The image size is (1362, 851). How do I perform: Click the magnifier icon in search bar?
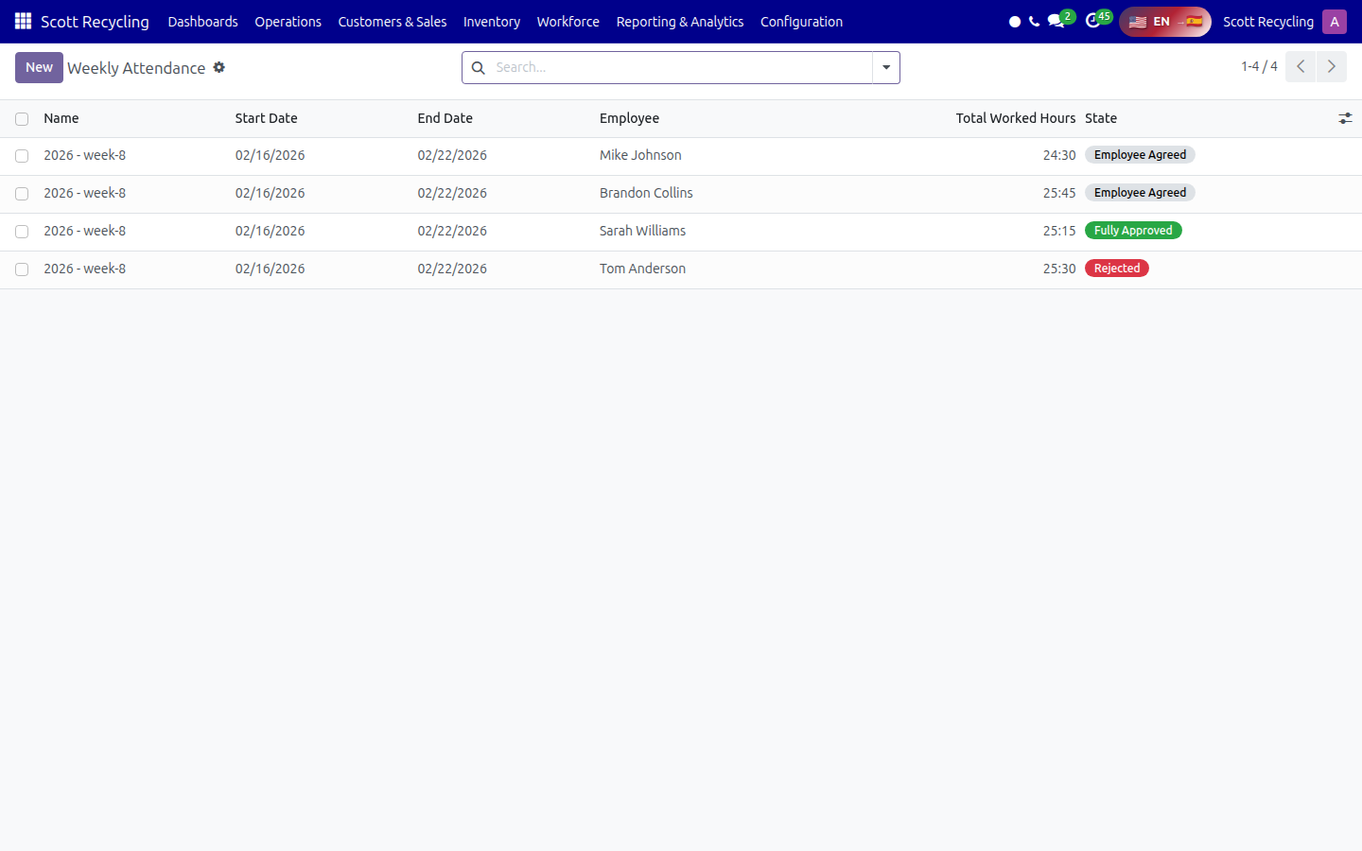(479, 67)
